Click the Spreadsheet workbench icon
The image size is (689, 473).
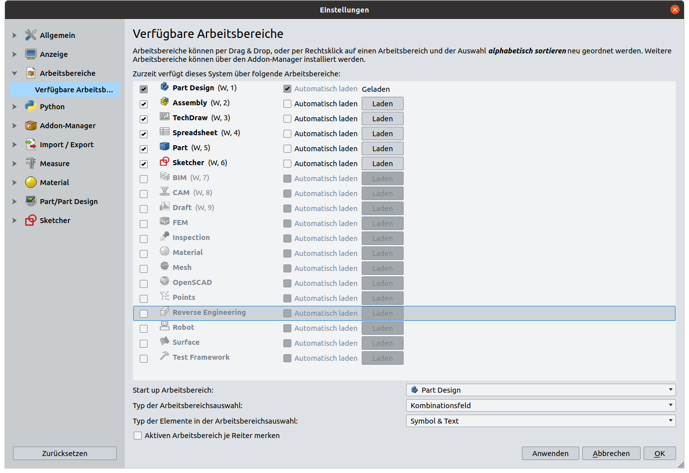(164, 132)
